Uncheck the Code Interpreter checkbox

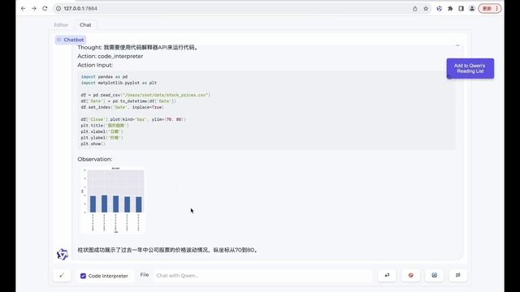(x=83, y=276)
